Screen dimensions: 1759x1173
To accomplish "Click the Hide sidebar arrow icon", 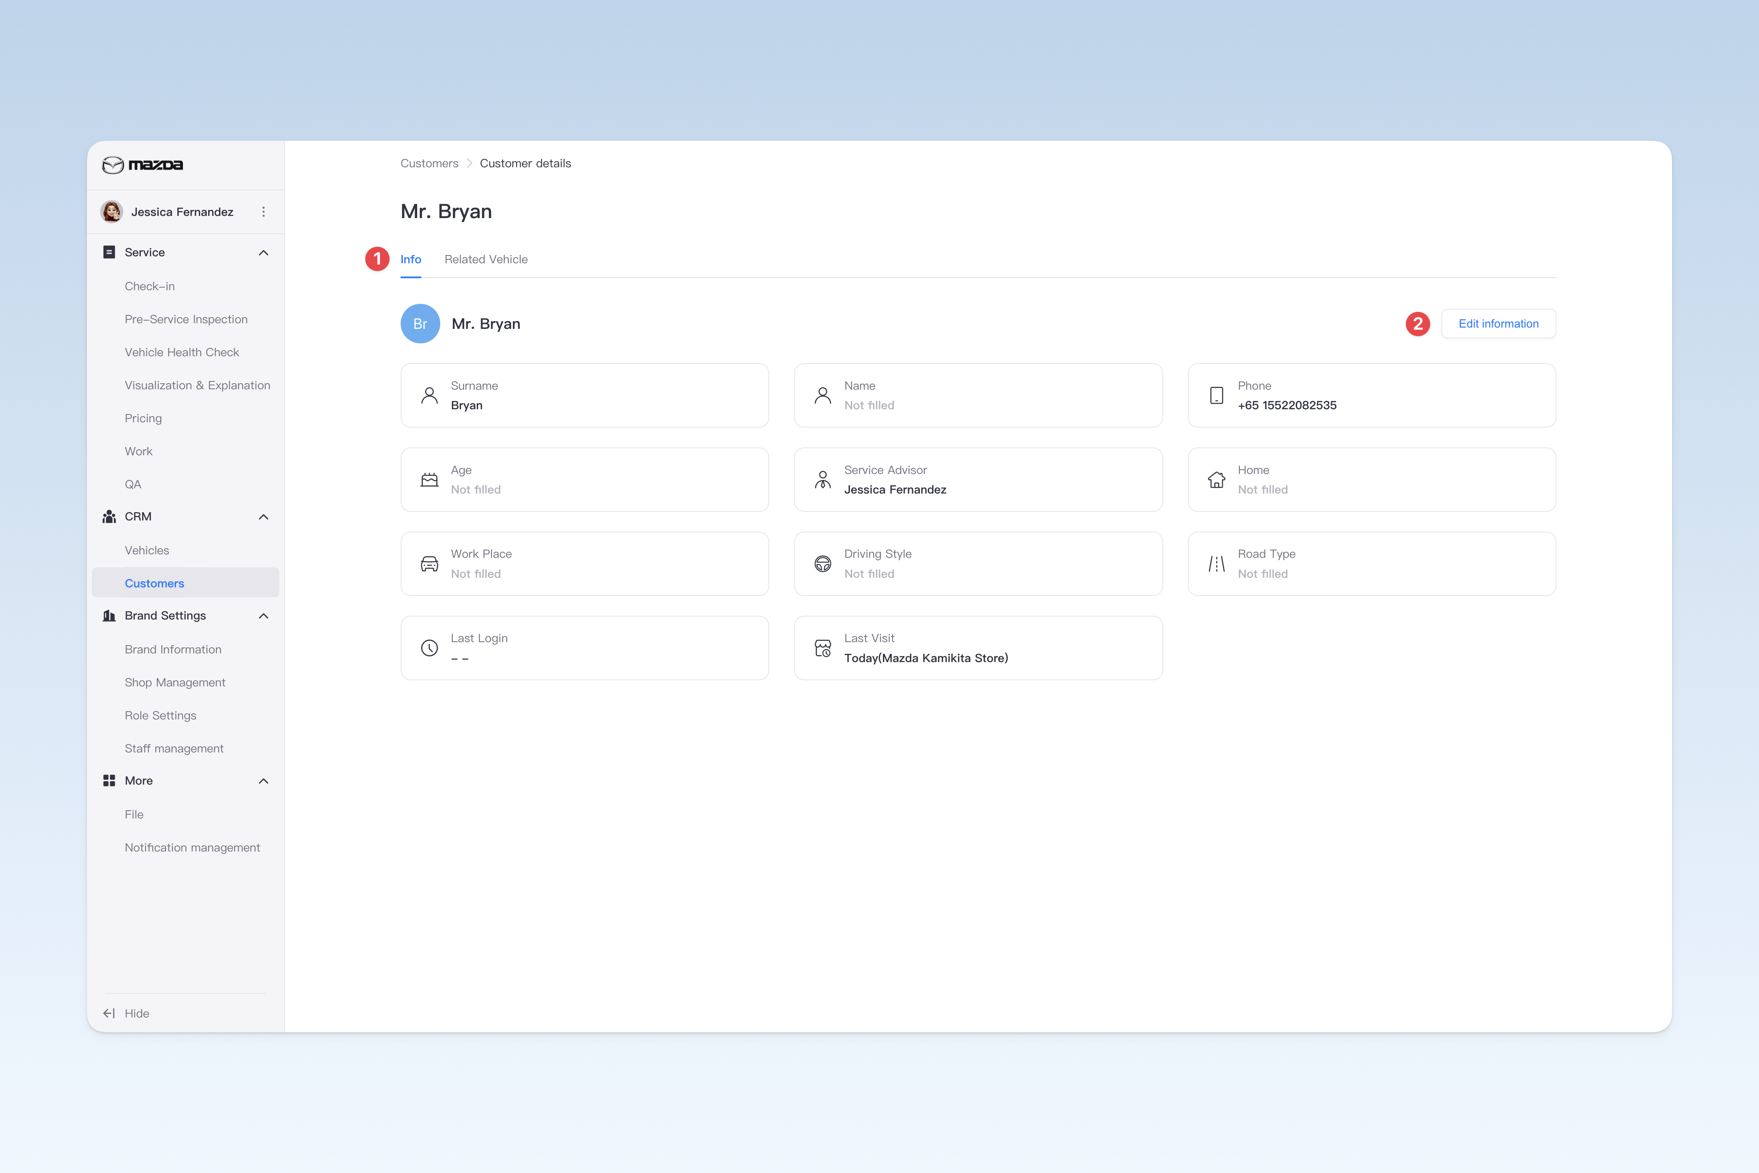I will coord(109,1013).
